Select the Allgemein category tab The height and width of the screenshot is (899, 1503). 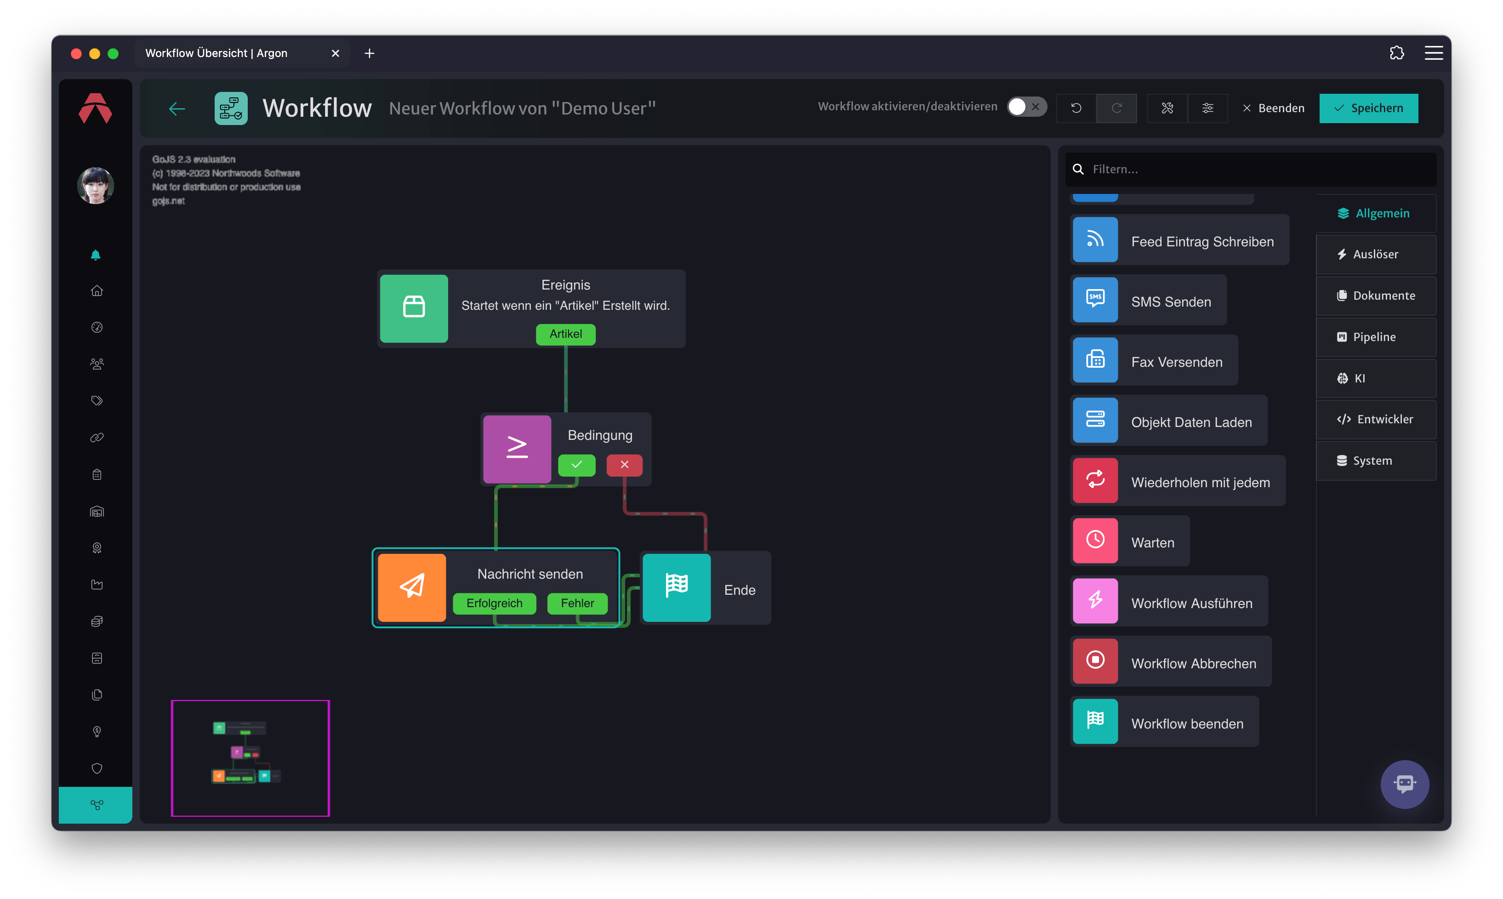[x=1376, y=213]
